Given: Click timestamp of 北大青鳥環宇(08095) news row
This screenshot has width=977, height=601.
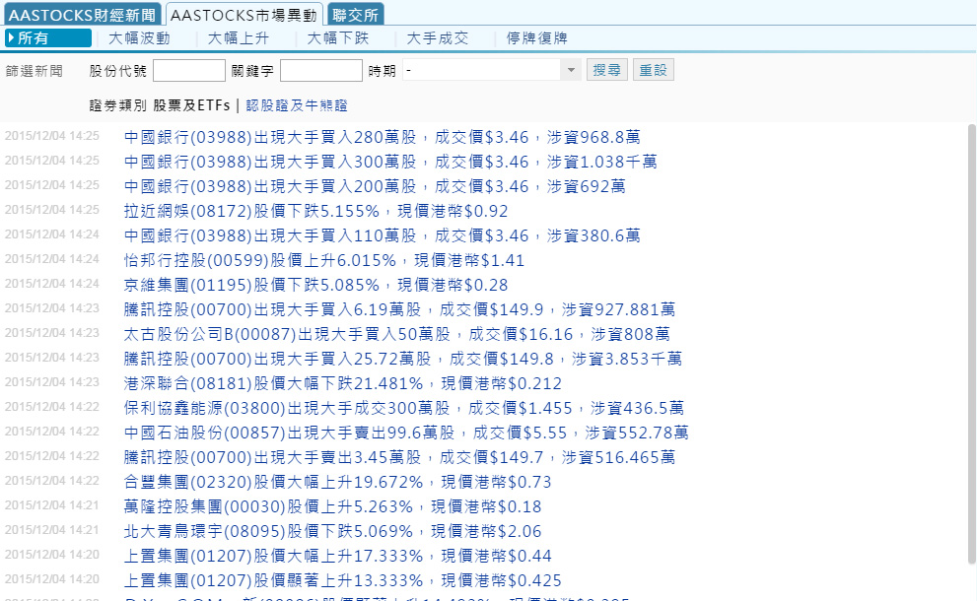Looking at the screenshot, I should click(51, 530).
